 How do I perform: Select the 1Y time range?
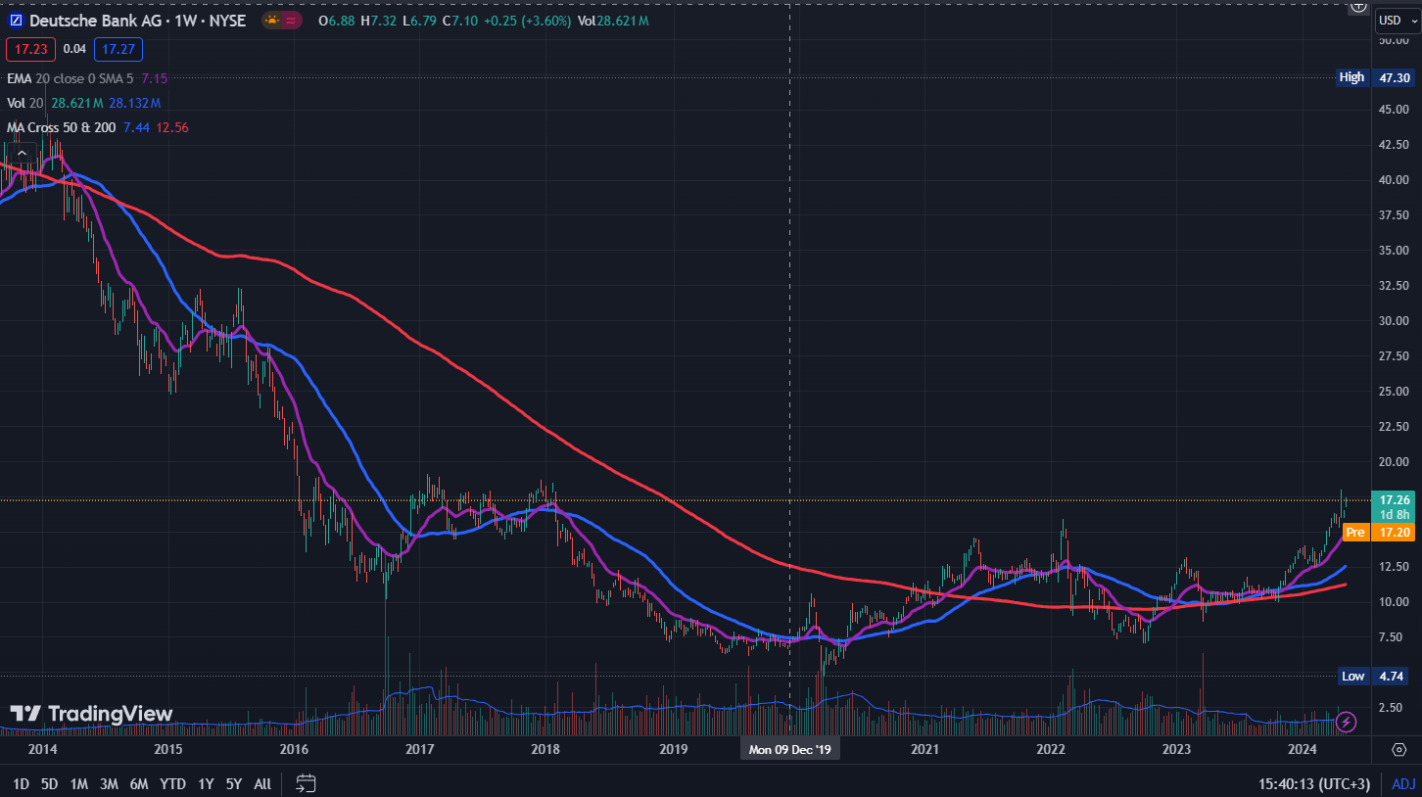206,783
